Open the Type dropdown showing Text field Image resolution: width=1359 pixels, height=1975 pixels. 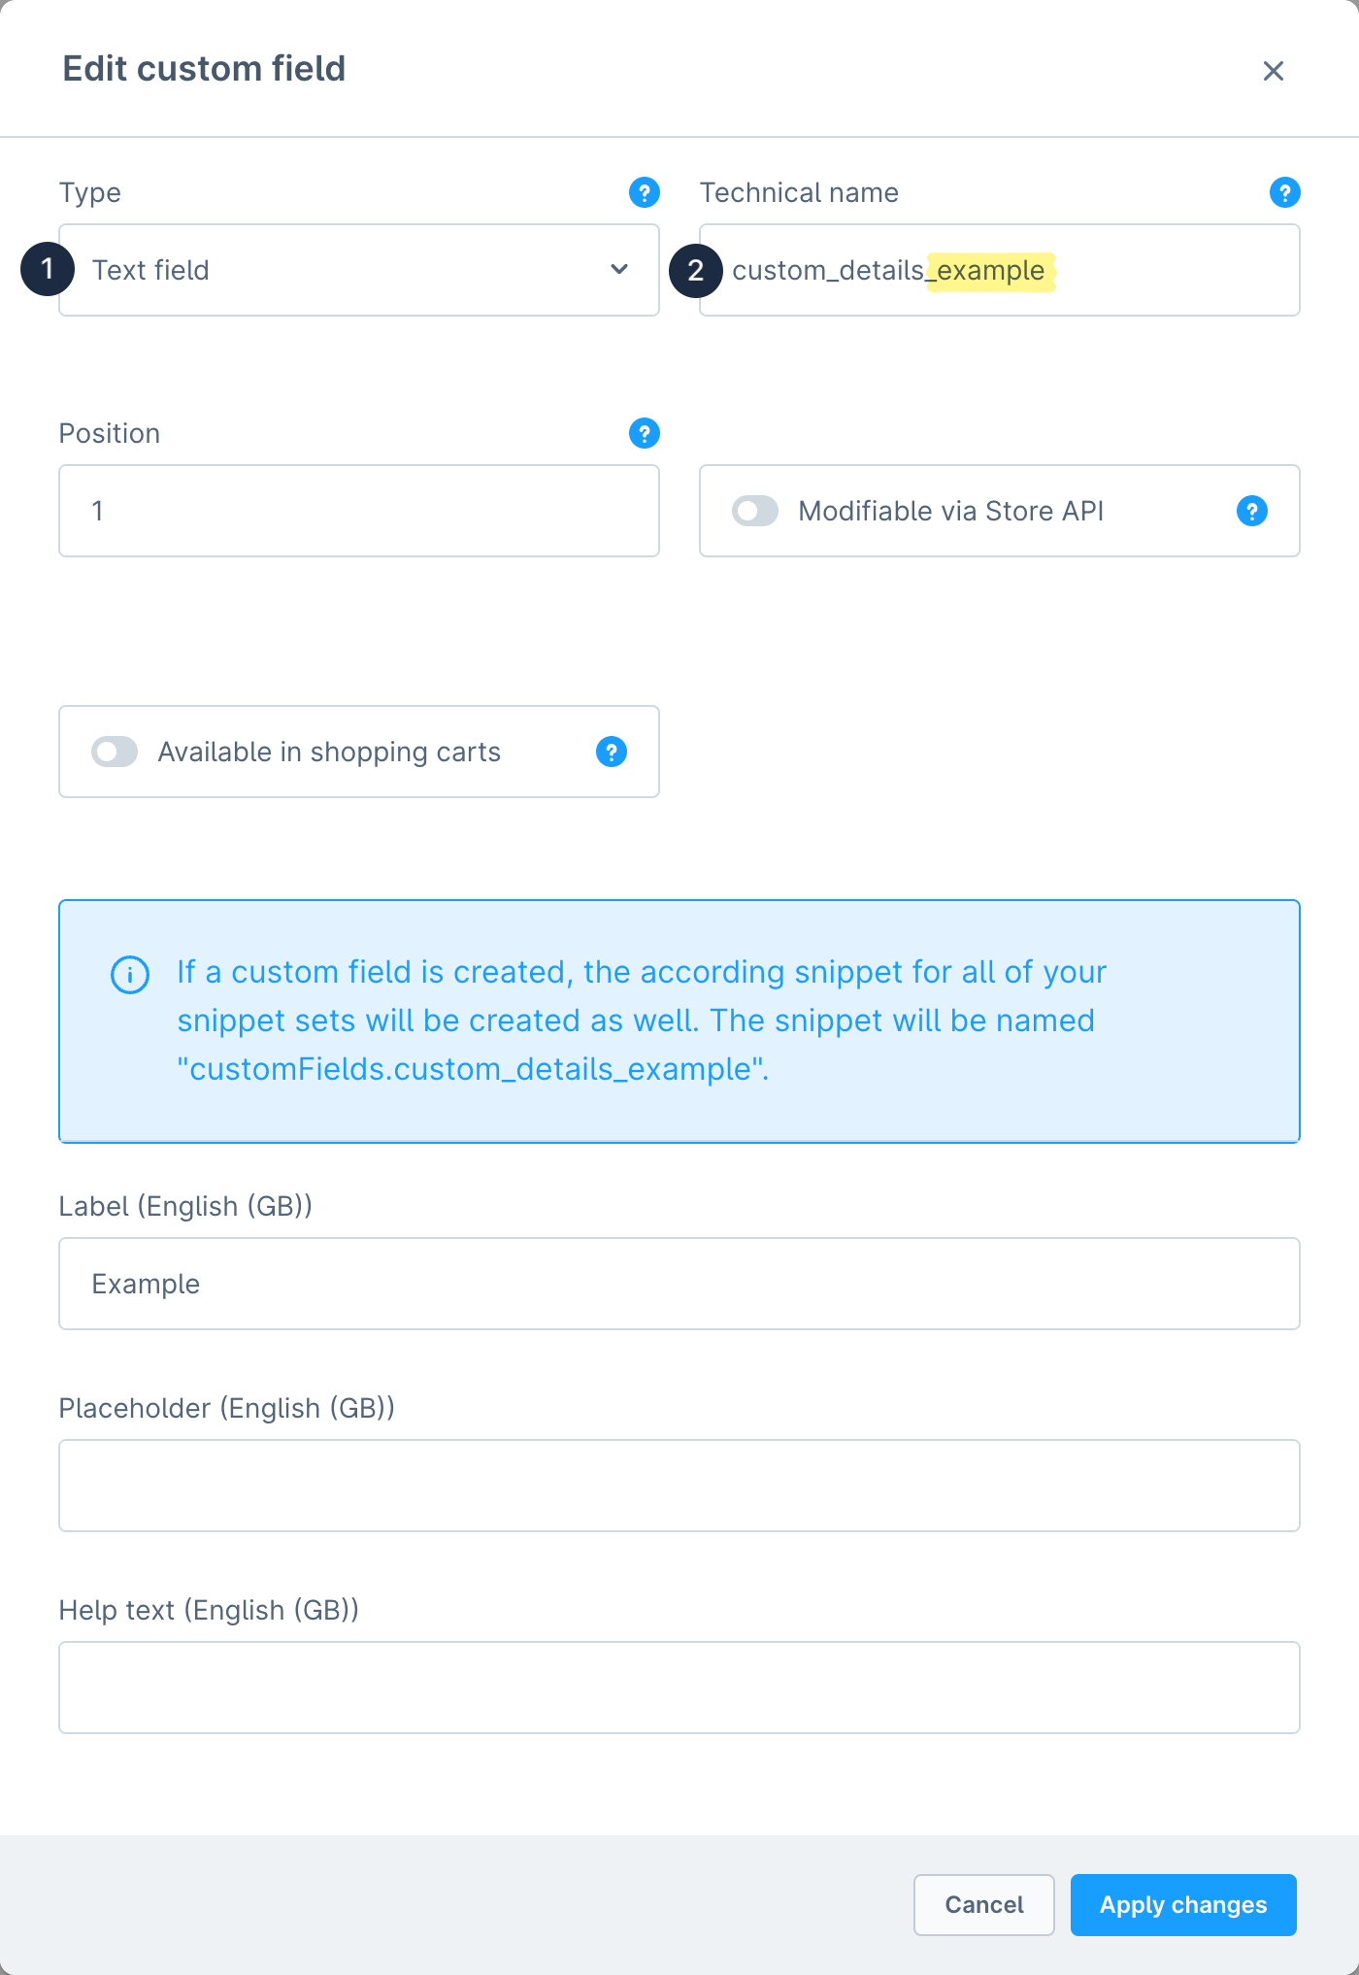(x=340, y=270)
